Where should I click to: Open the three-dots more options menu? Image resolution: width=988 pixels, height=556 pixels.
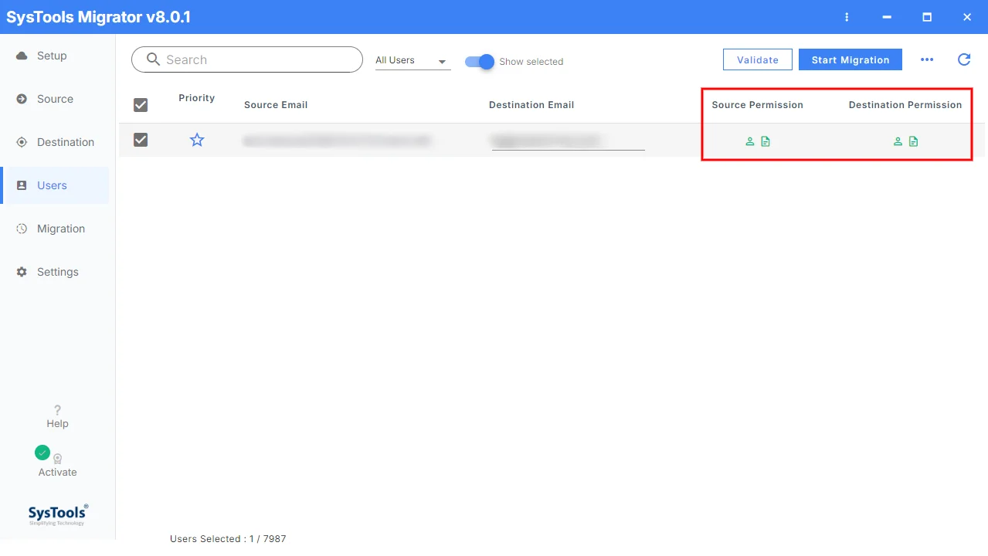927,59
